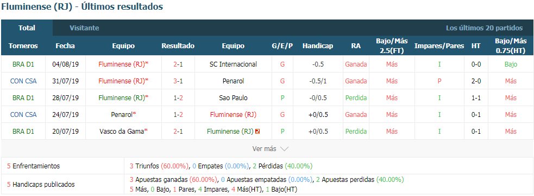Open the 3-1 result against Penarol
The width and height of the screenshot is (534, 196).
pos(178,81)
